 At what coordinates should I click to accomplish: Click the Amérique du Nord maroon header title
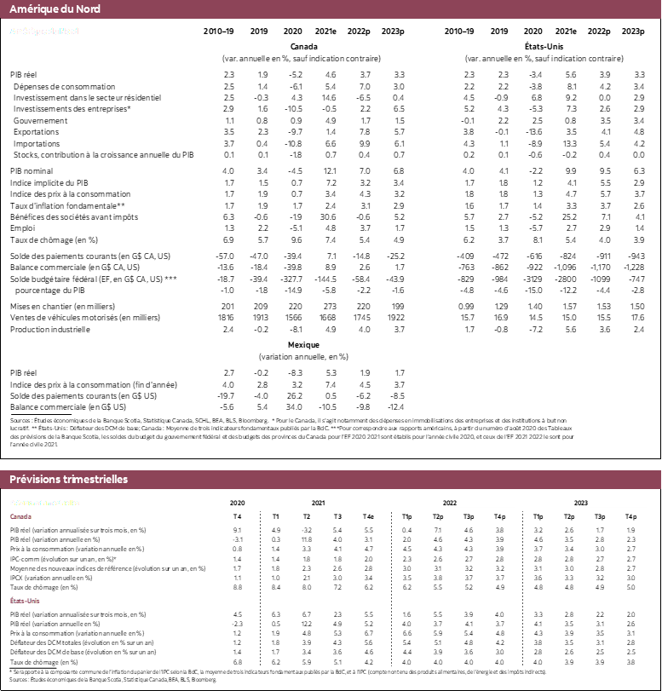tap(55, 9)
